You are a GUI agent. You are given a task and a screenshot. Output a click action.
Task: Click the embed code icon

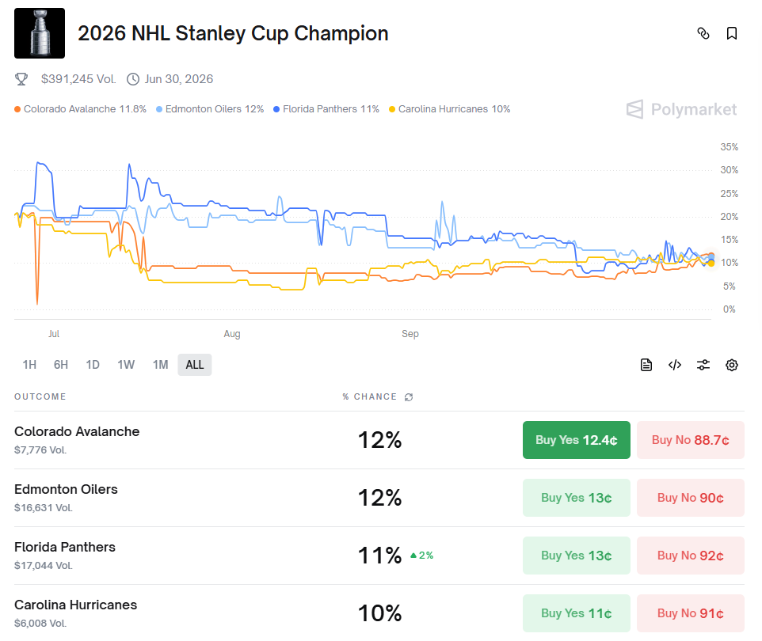tap(675, 365)
